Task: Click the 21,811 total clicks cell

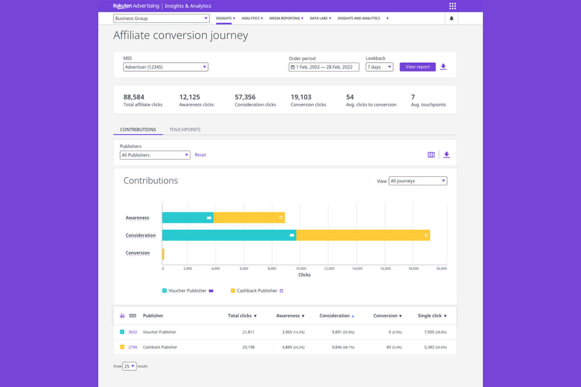Action: tap(248, 332)
